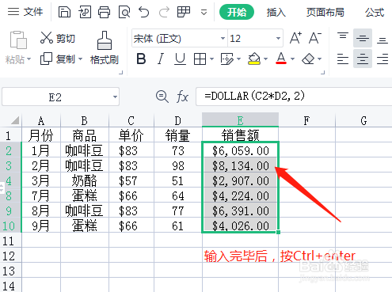Image resolution: width=392 pixels, height=292 pixels.
Task: Click the hidden rows expand marker
Action: [2, 188]
